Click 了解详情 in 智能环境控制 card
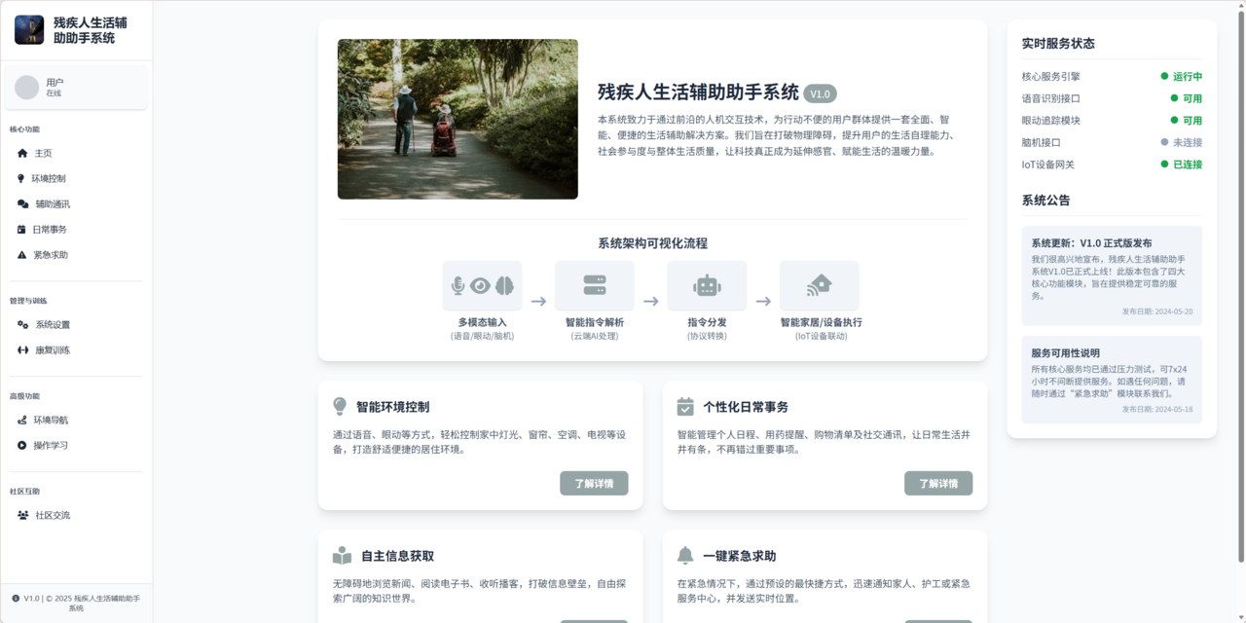Screen dimensions: 1246x623 point(594,483)
